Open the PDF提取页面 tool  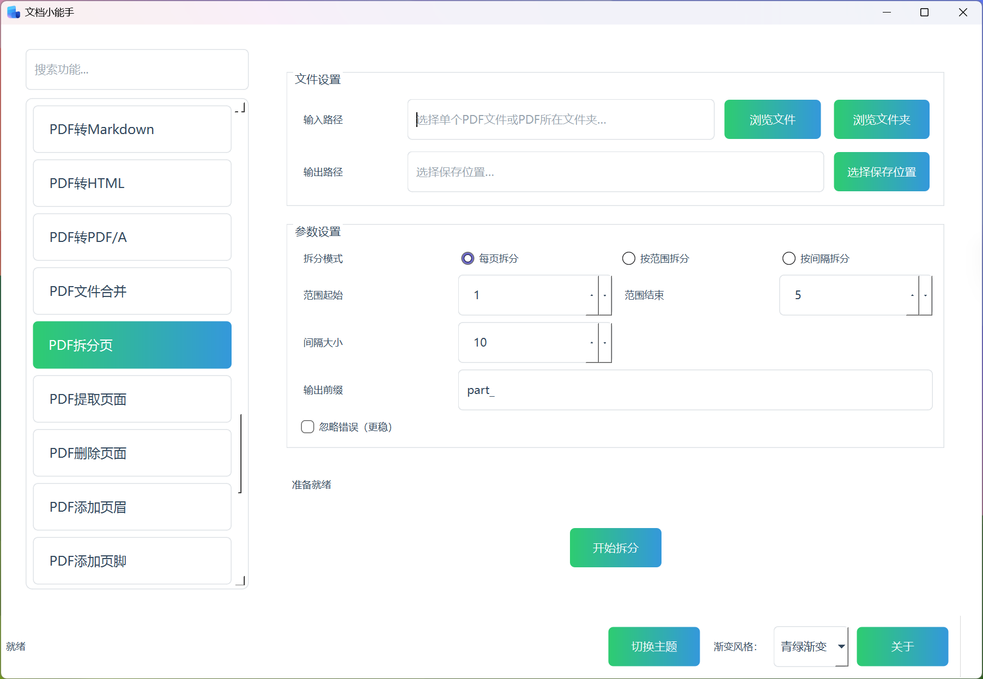pos(132,399)
